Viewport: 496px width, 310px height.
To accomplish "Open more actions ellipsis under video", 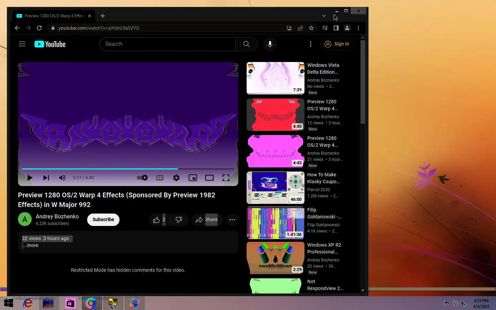I will click(232, 220).
